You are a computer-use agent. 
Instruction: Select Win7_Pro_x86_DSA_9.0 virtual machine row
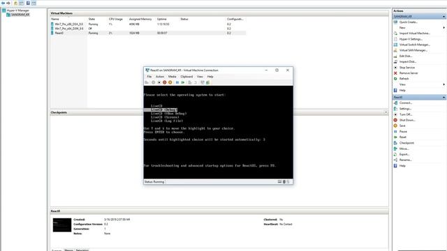148,24
